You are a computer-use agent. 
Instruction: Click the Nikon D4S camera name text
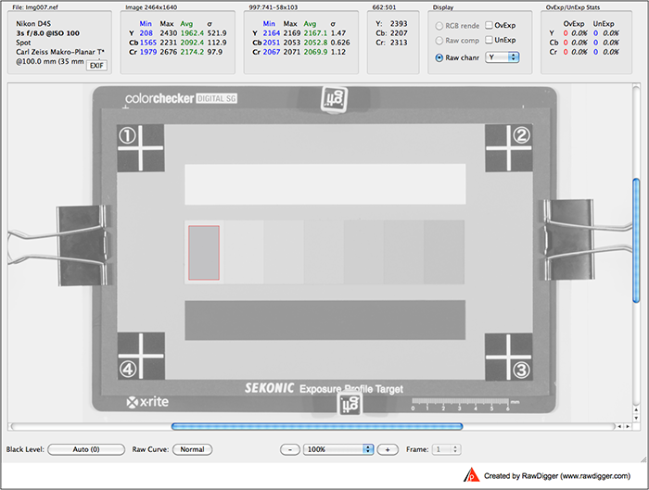coord(33,23)
